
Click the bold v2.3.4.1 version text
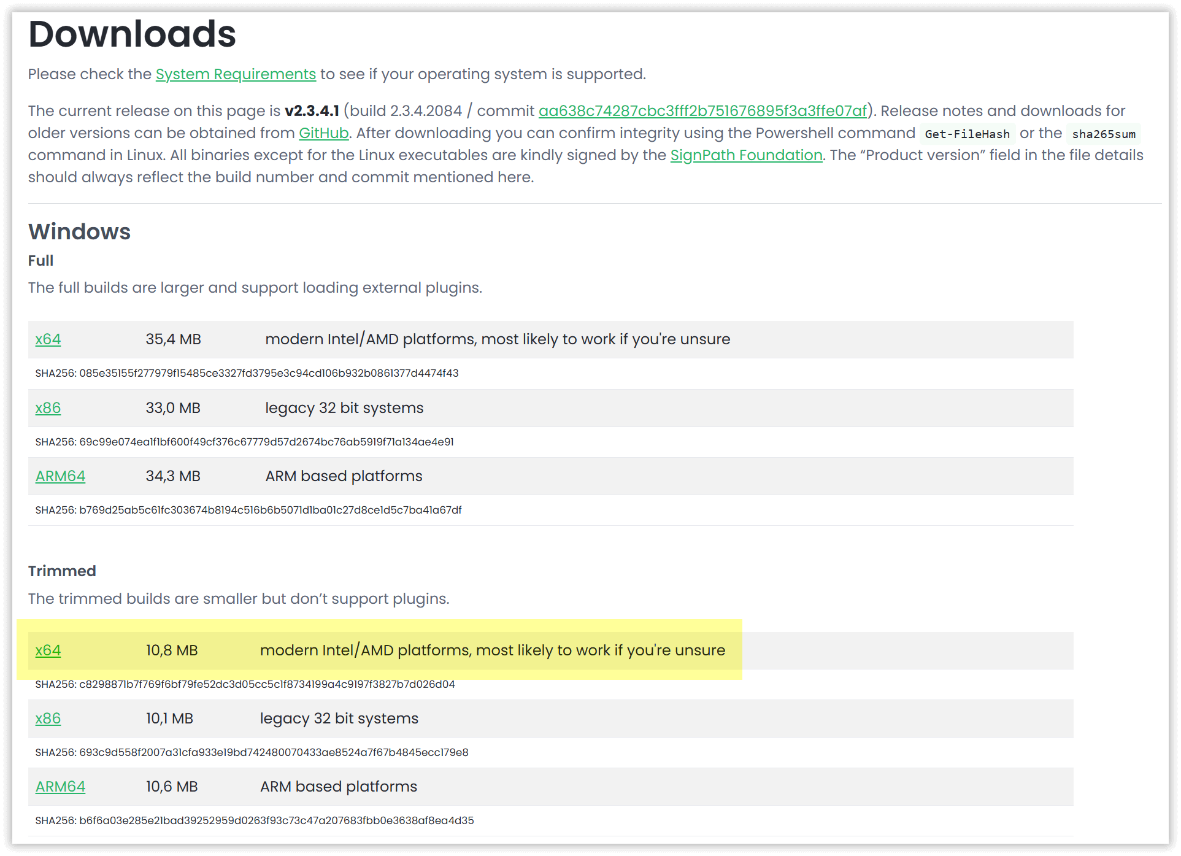pyautogui.click(x=312, y=110)
